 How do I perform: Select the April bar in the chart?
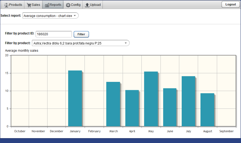pos(132,108)
